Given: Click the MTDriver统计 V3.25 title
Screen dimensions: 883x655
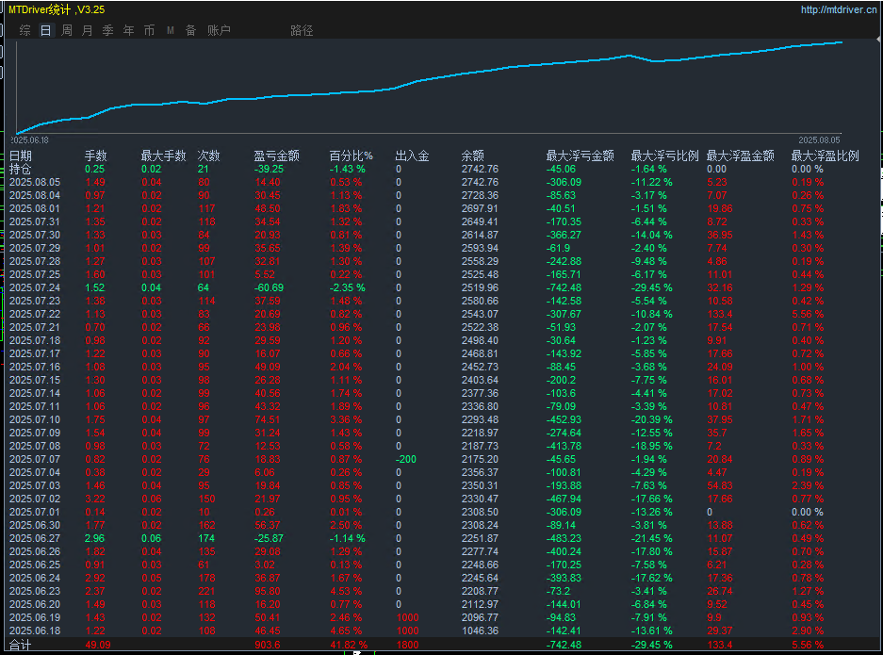Looking at the screenshot, I should pyautogui.click(x=57, y=9).
